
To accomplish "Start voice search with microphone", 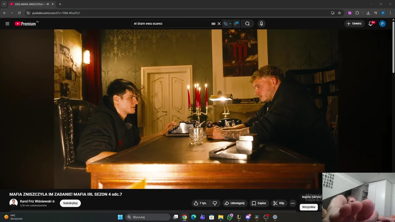I will click(261, 24).
